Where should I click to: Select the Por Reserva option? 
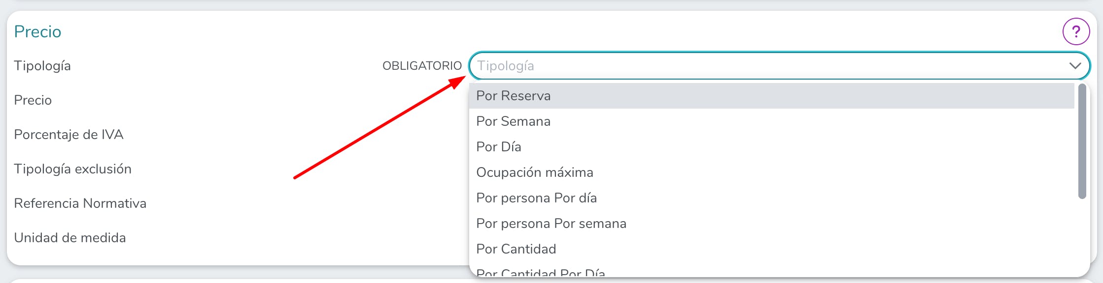pyautogui.click(x=772, y=96)
